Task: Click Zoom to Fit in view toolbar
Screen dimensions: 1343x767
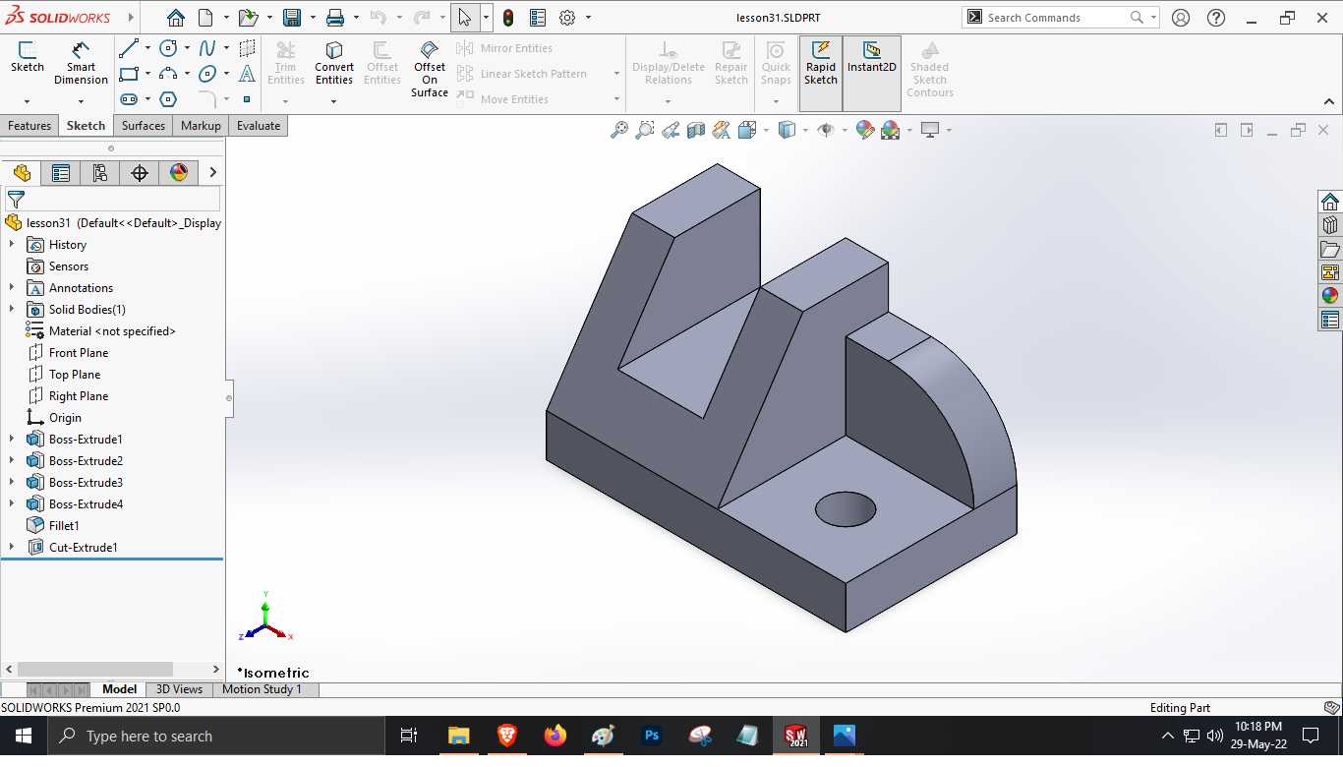Action: [x=619, y=130]
